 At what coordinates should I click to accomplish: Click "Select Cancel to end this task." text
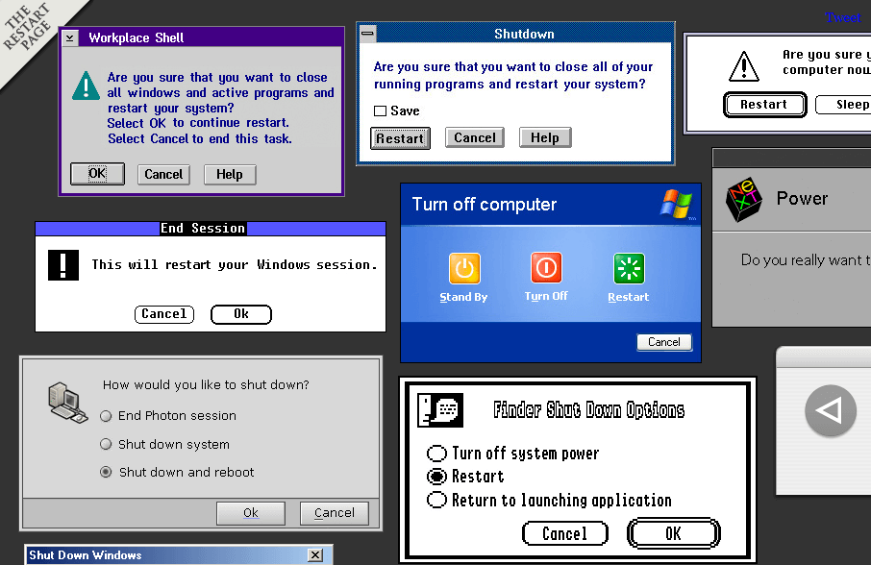click(200, 138)
